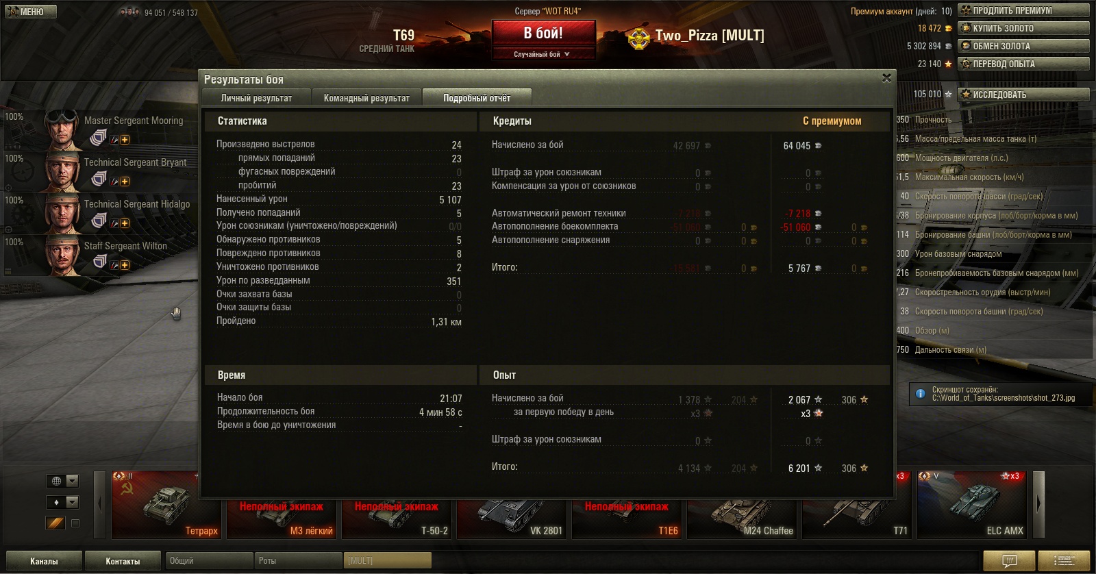Open the МЕНЮ button
The width and height of the screenshot is (1096, 574).
(32, 12)
